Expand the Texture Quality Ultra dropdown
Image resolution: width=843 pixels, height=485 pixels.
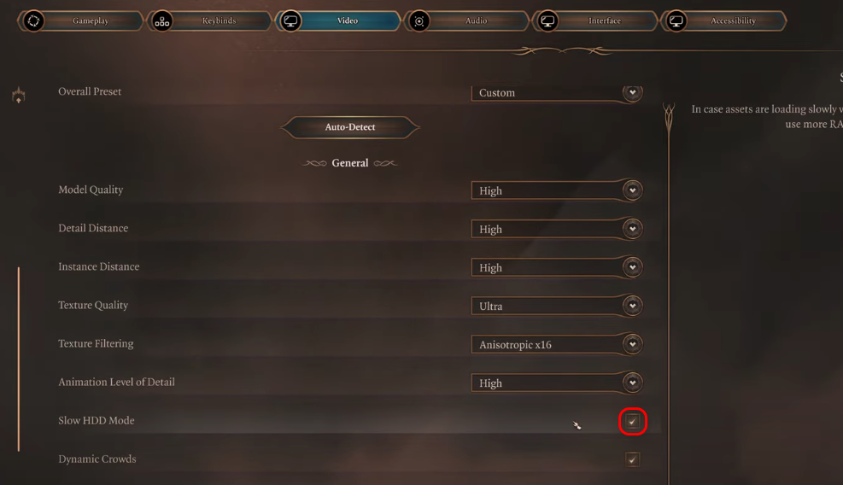click(556, 306)
